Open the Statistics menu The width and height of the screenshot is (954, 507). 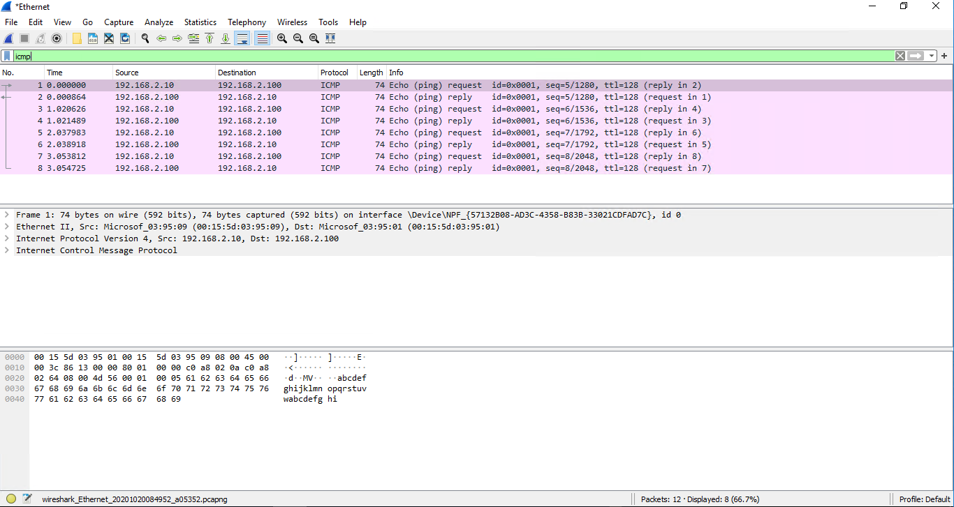pos(200,22)
